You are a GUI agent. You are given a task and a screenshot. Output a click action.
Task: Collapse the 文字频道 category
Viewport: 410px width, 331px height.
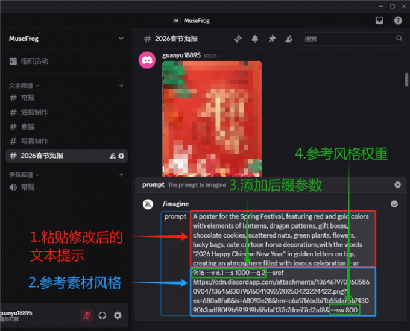coord(23,86)
